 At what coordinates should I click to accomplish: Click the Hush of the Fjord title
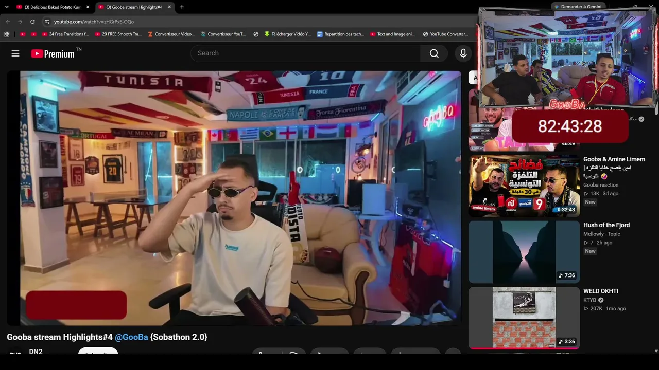(x=606, y=225)
